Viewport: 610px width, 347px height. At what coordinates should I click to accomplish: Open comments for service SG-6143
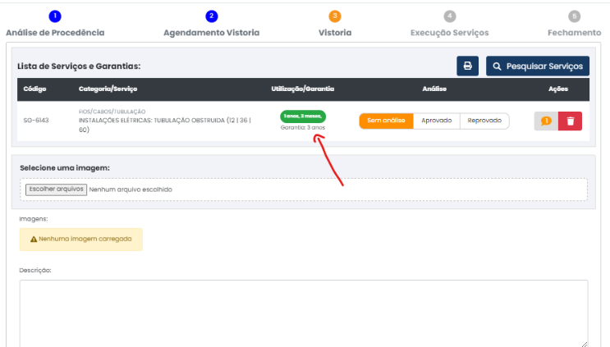[546, 121]
